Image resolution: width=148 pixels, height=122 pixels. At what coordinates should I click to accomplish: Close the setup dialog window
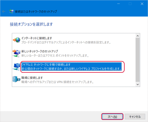pyautogui.click(x=142, y=4)
